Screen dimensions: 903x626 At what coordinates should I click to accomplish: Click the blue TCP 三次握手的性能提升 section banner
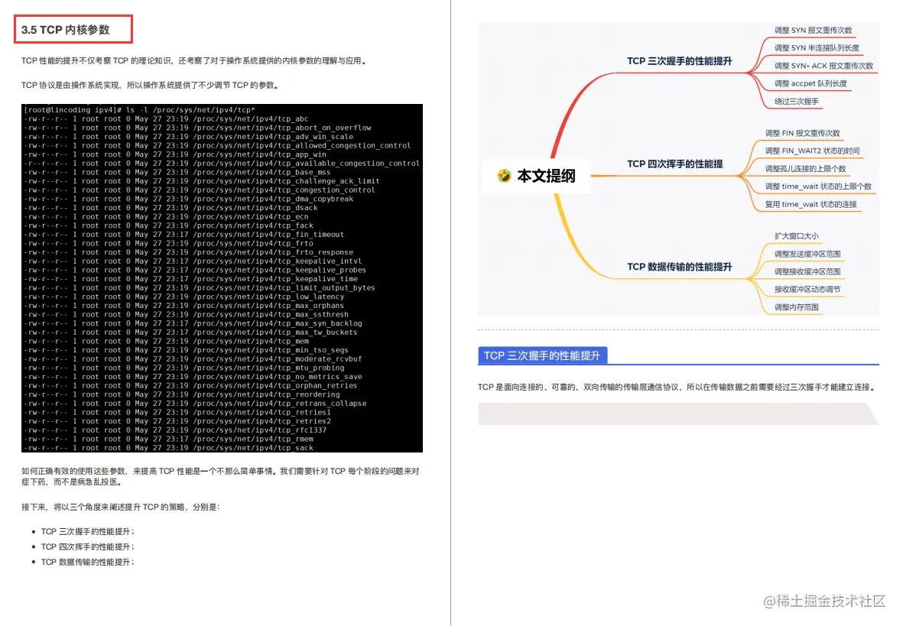click(x=544, y=355)
